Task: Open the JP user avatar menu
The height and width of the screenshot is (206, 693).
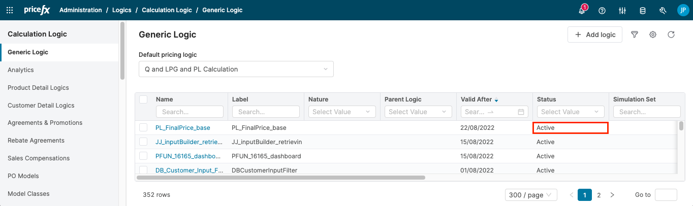Action: [682, 10]
